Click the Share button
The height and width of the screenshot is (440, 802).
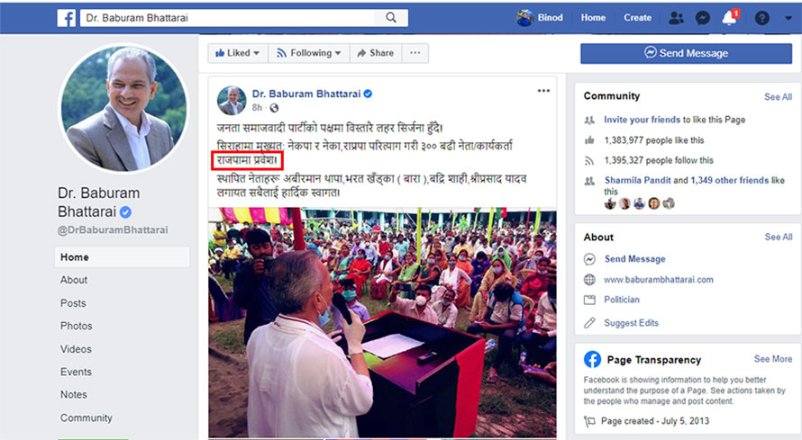pos(376,52)
